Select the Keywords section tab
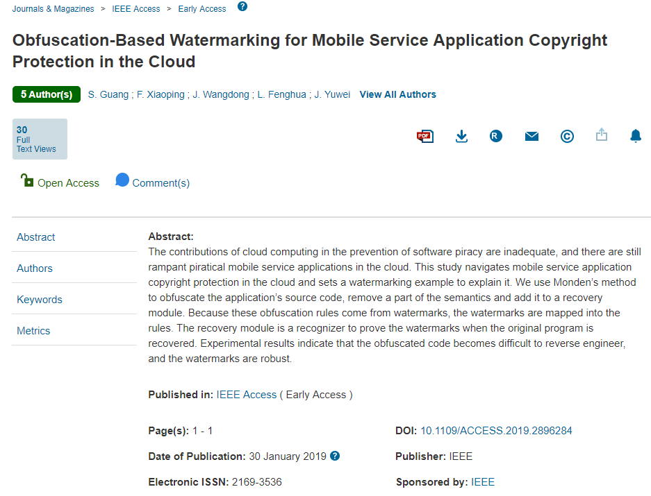The height and width of the screenshot is (496, 651). click(x=40, y=300)
